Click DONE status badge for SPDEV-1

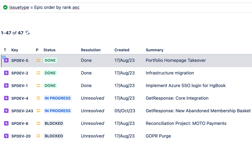(50, 86)
